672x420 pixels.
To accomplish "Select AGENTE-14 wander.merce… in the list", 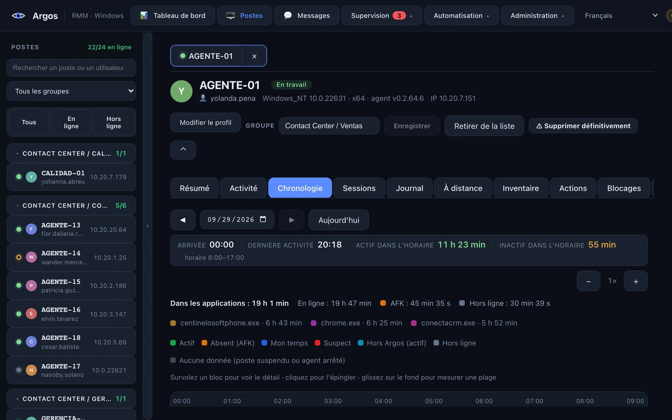I will [71, 258].
